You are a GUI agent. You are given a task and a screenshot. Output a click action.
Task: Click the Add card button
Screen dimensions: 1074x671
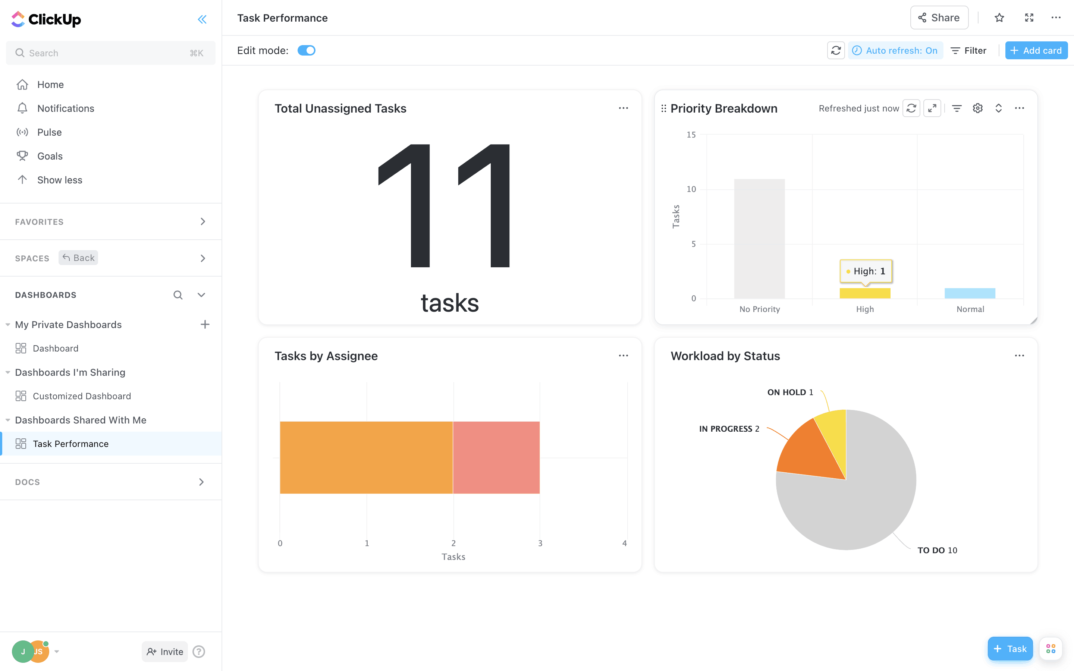pyautogui.click(x=1036, y=51)
